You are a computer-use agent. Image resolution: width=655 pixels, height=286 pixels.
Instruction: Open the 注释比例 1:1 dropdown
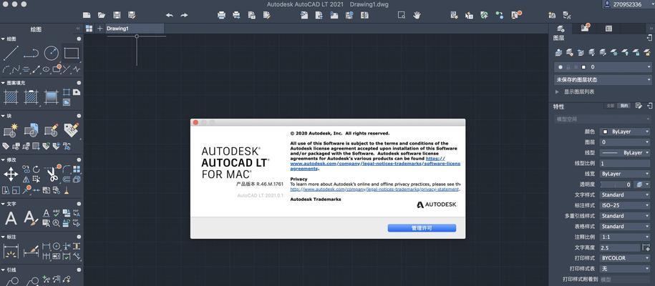pyautogui.click(x=626, y=237)
